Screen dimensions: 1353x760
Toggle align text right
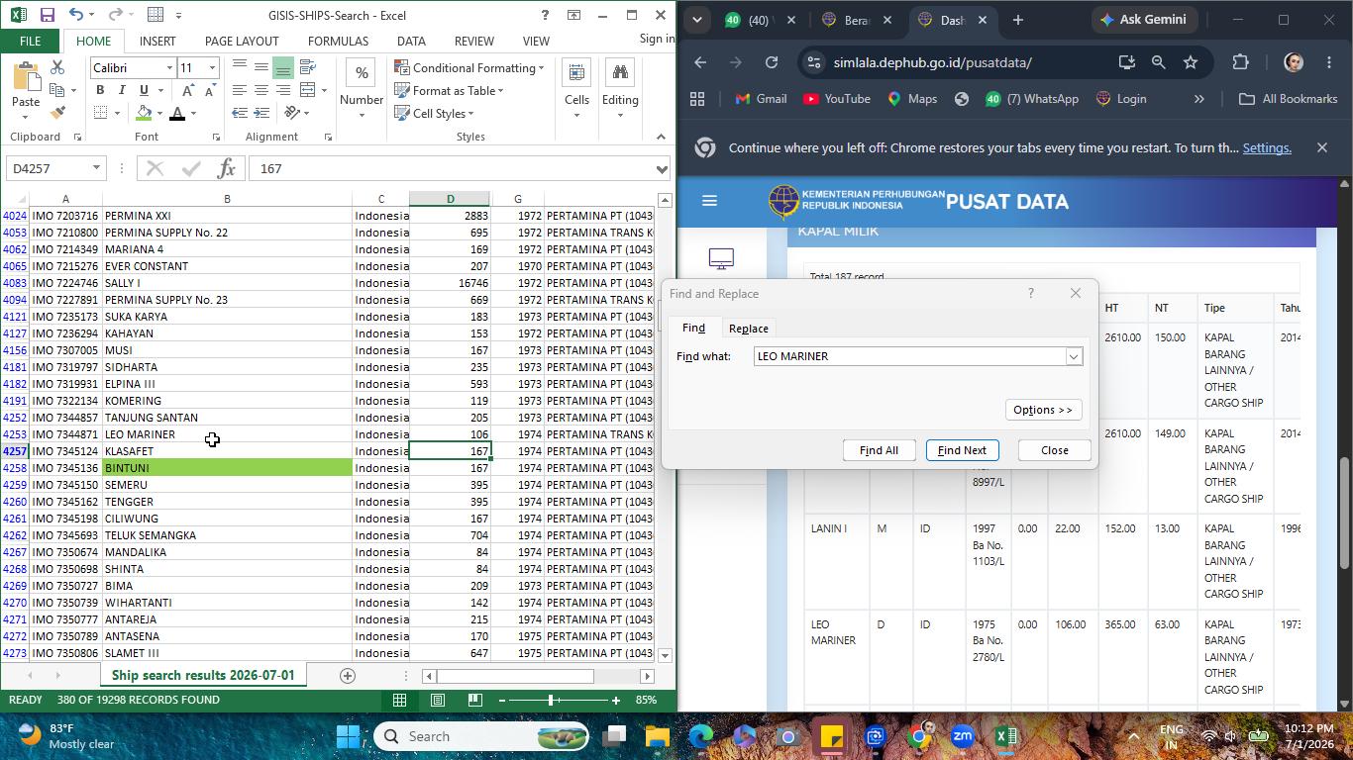pos(283,90)
